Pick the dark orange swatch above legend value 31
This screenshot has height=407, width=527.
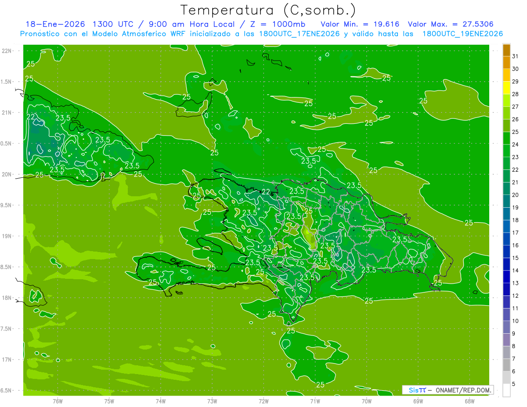pyautogui.click(x=506, y=50)
